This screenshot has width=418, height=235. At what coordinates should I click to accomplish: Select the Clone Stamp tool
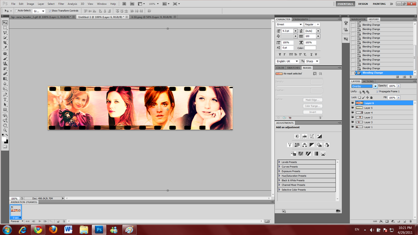(5, 64)
